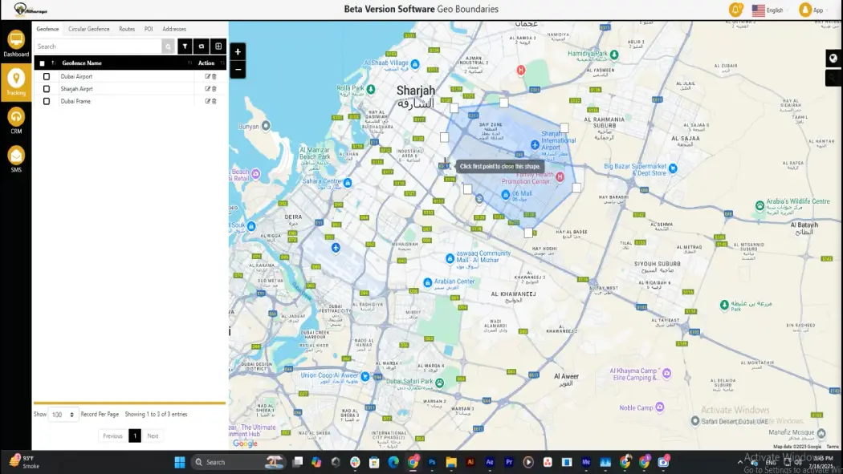
Task: Open the English language dropdown
Action: [x=768, y=10]
